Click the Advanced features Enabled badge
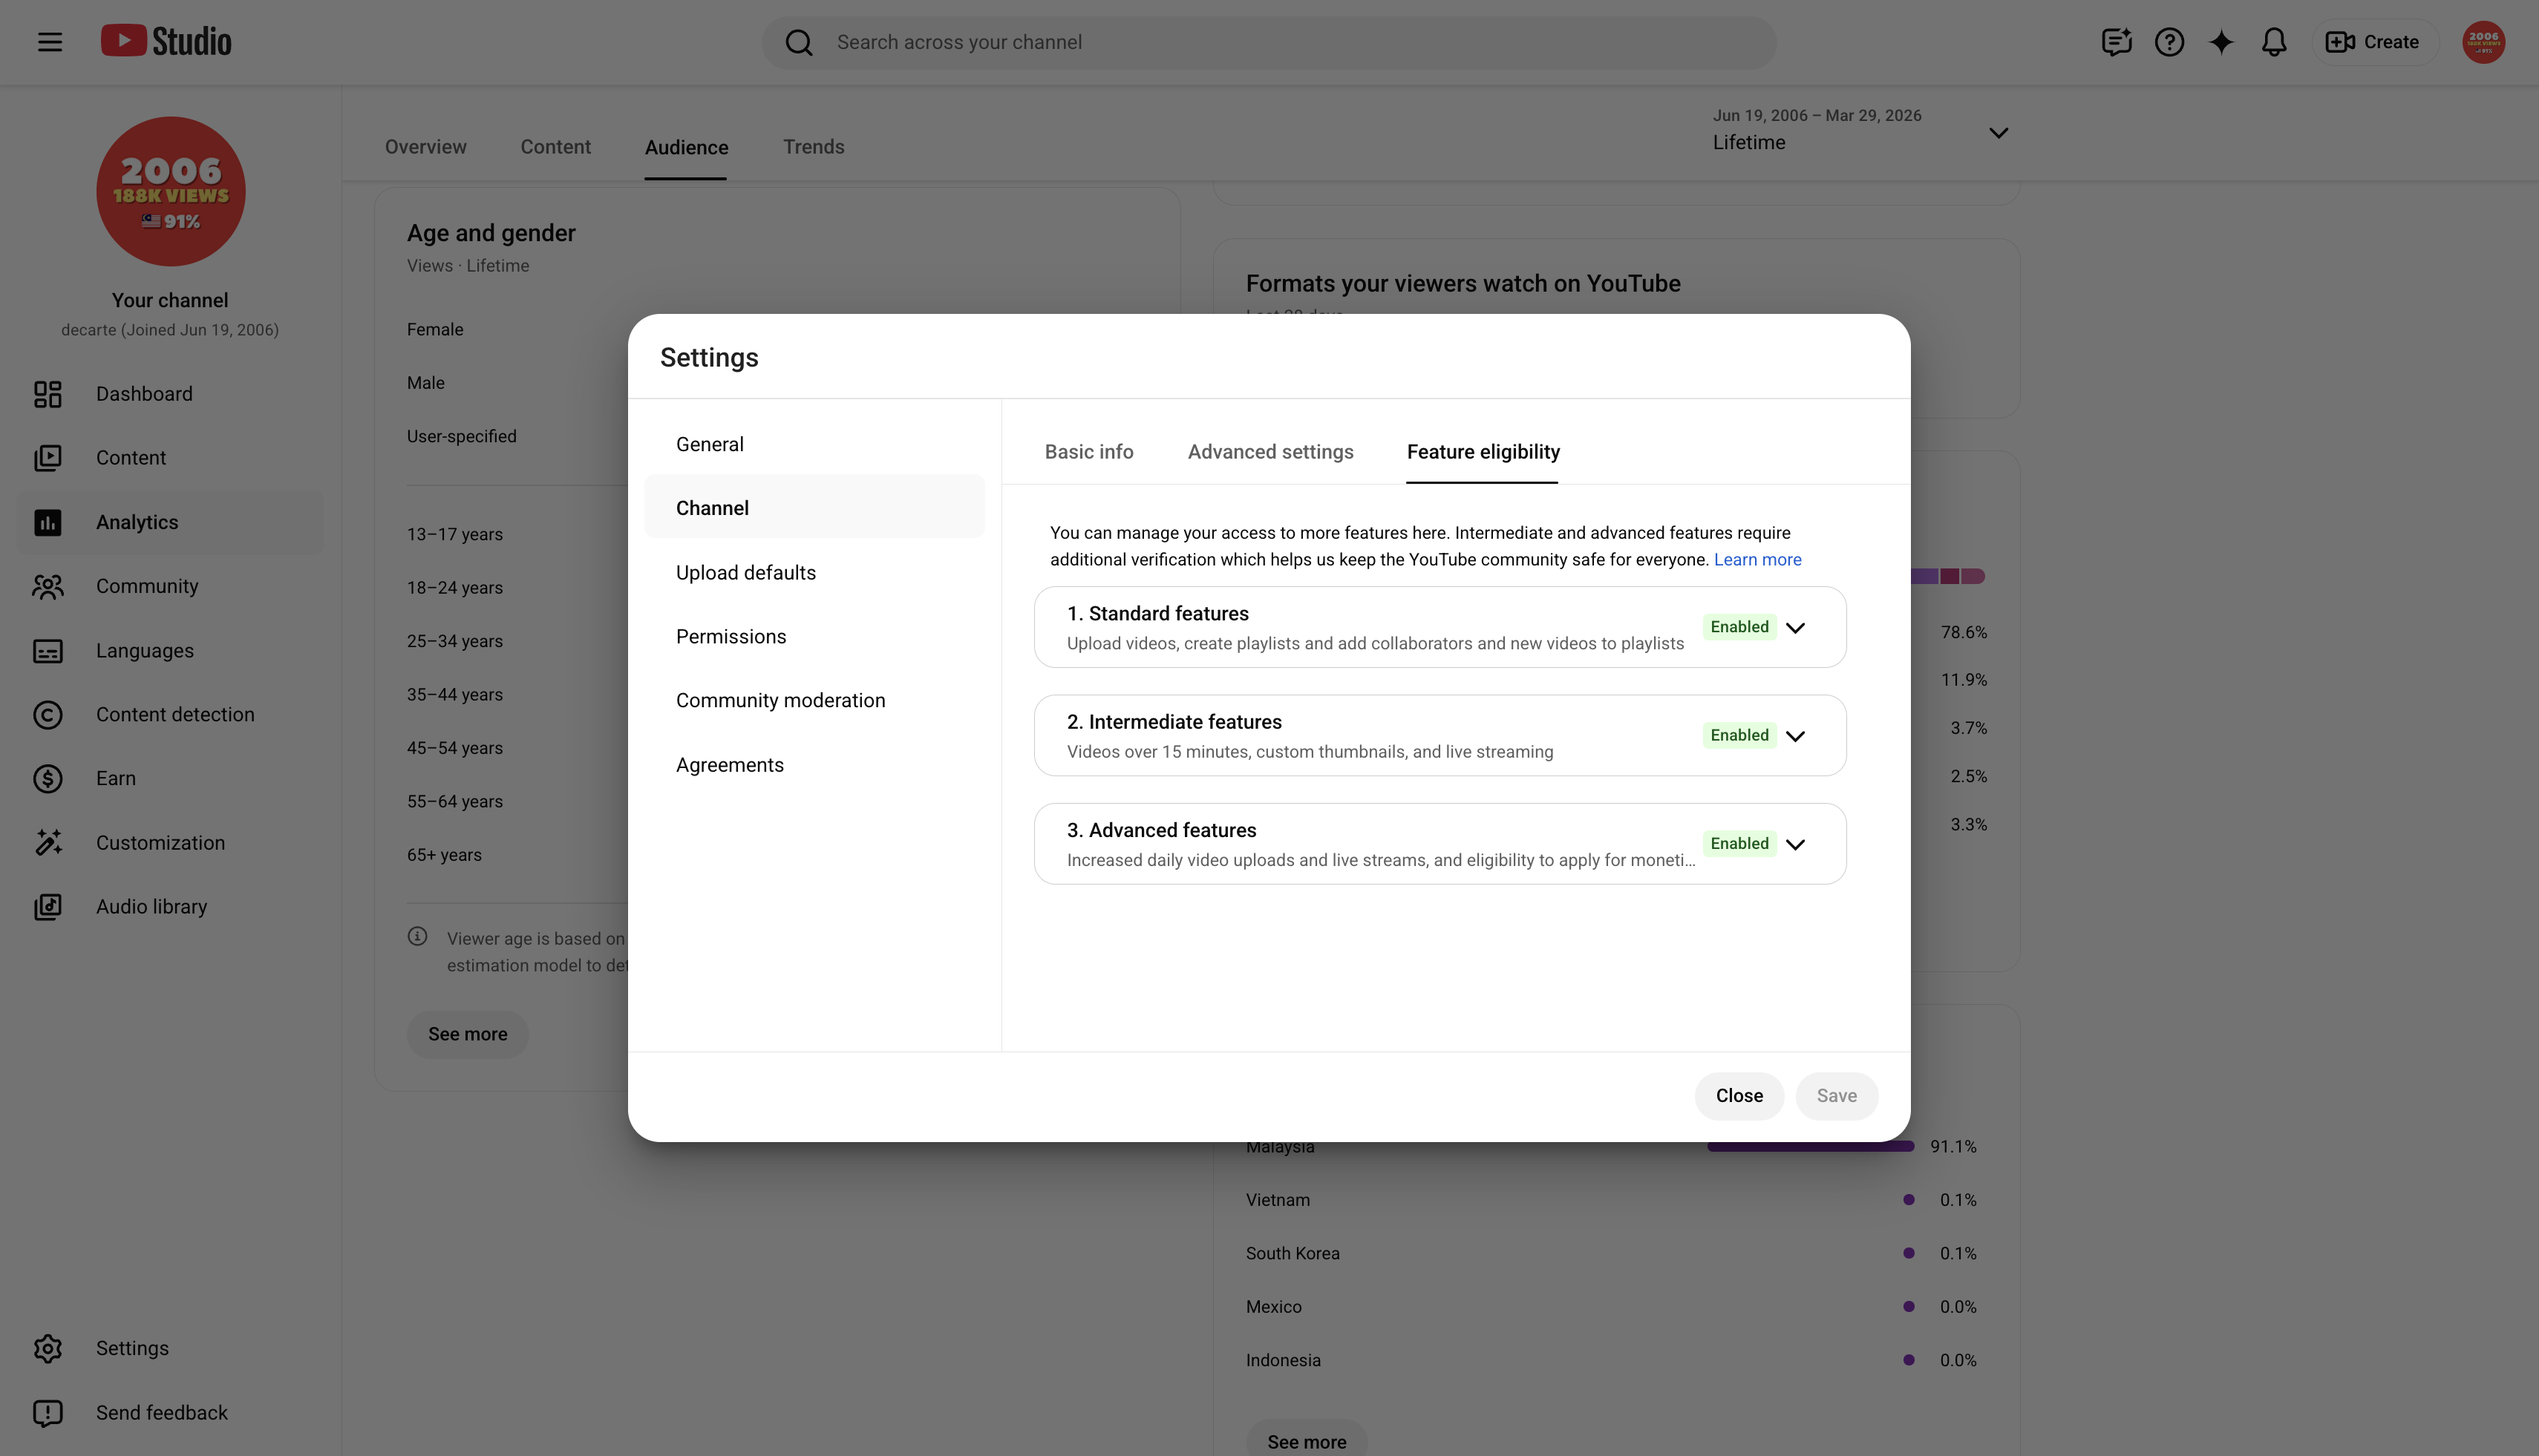The image size is (2539, 1456). point(1739,843)
